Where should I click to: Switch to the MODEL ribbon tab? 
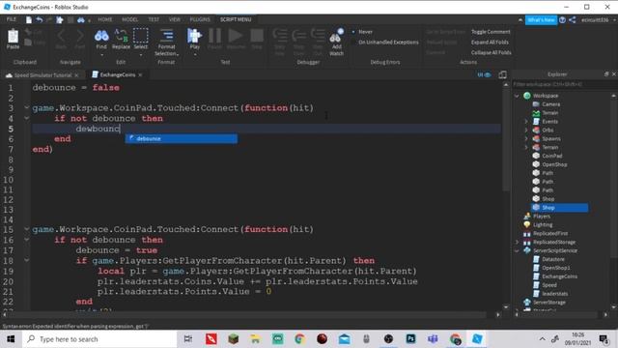(129, 19)
